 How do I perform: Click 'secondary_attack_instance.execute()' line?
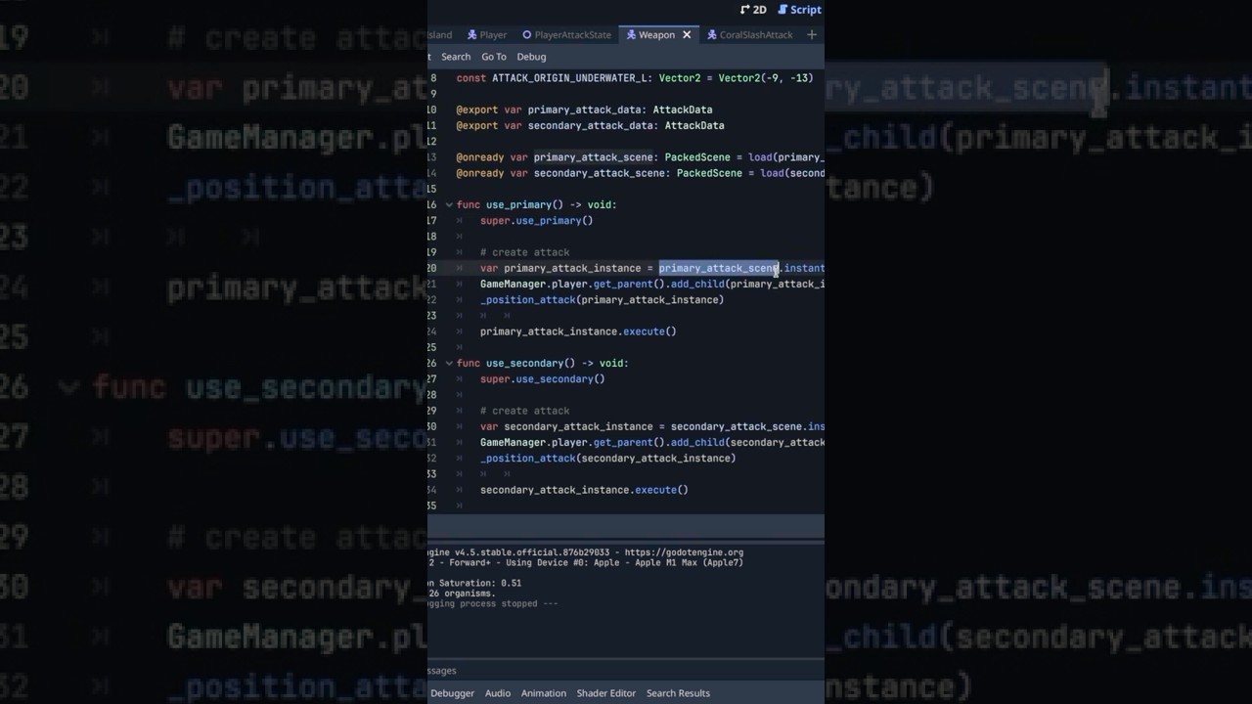tap(584, 490)
